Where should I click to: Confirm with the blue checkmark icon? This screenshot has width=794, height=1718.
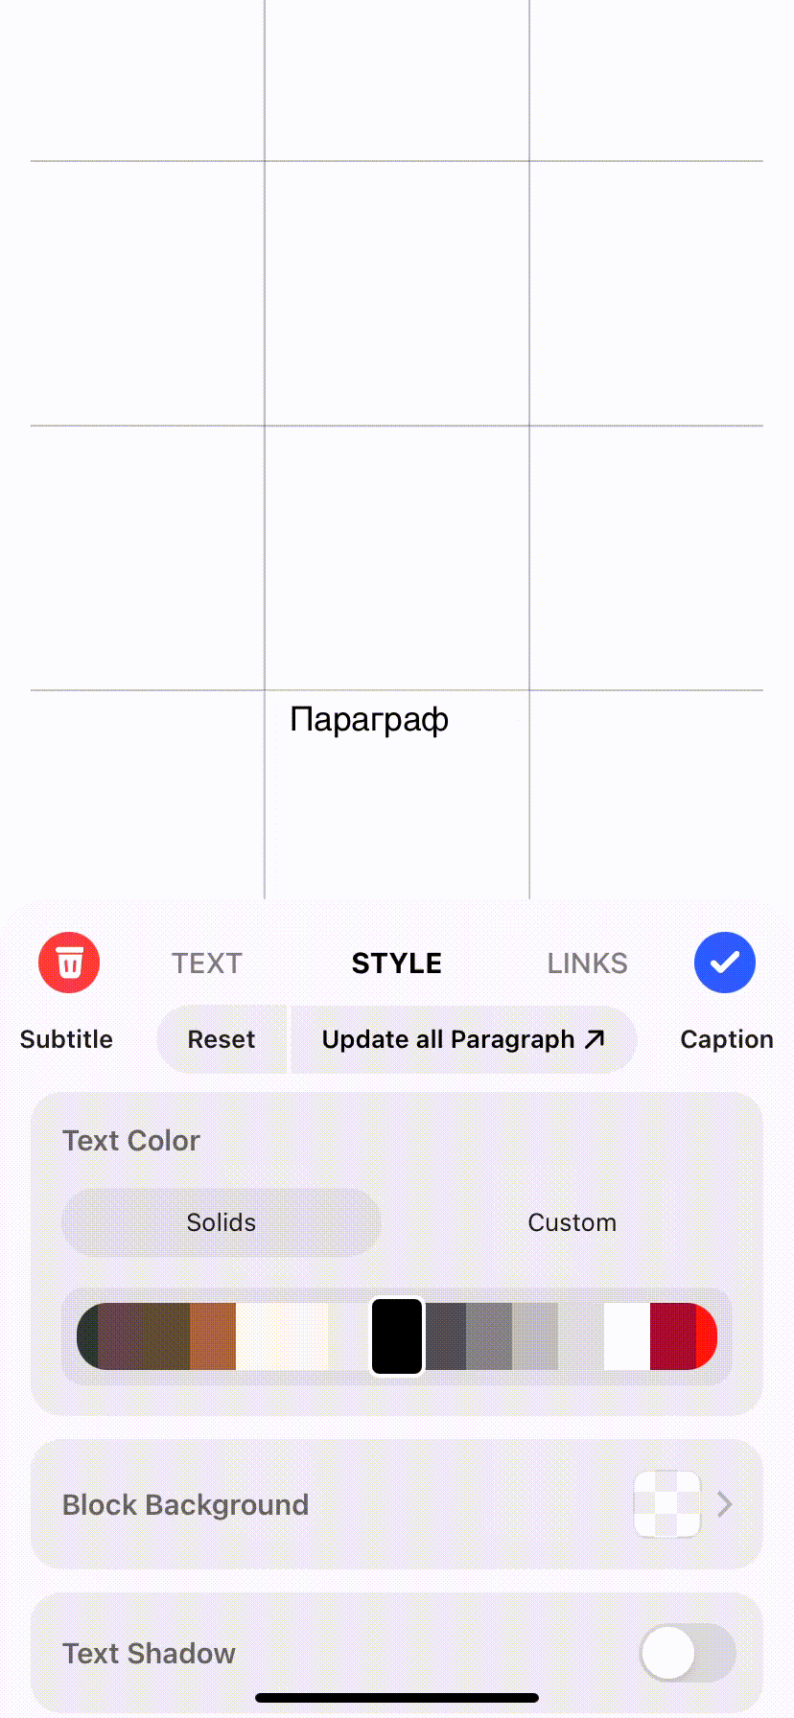[725, 963]
